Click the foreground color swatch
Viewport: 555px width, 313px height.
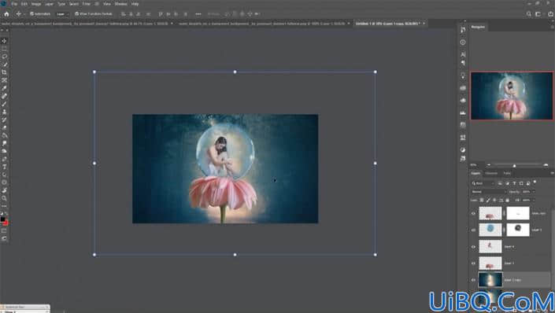pyautogui.click(x=3, y=219)
